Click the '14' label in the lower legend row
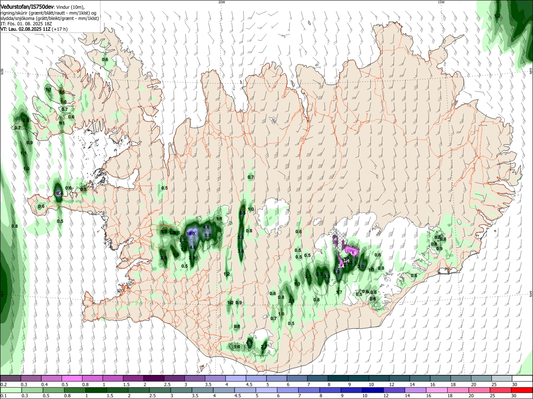533x399 pixels. (407, 395)
